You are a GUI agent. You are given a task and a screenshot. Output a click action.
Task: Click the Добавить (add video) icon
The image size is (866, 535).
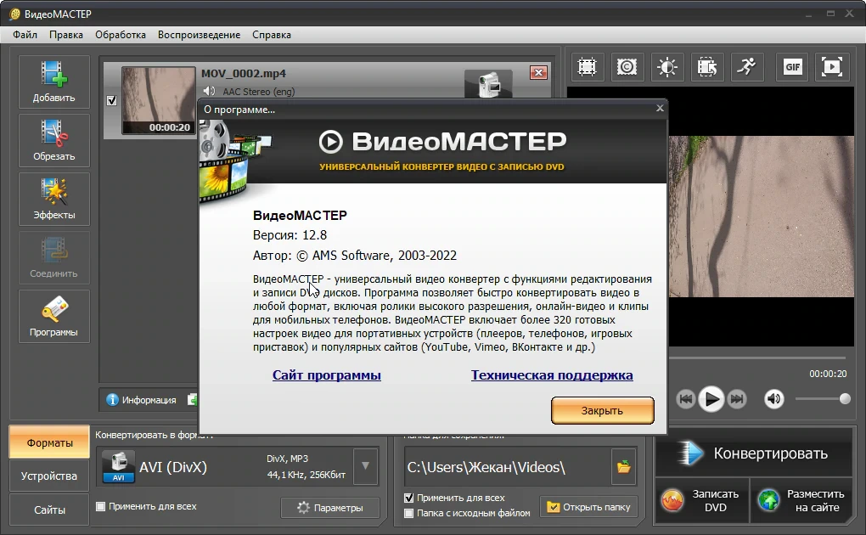coord(53,81)
